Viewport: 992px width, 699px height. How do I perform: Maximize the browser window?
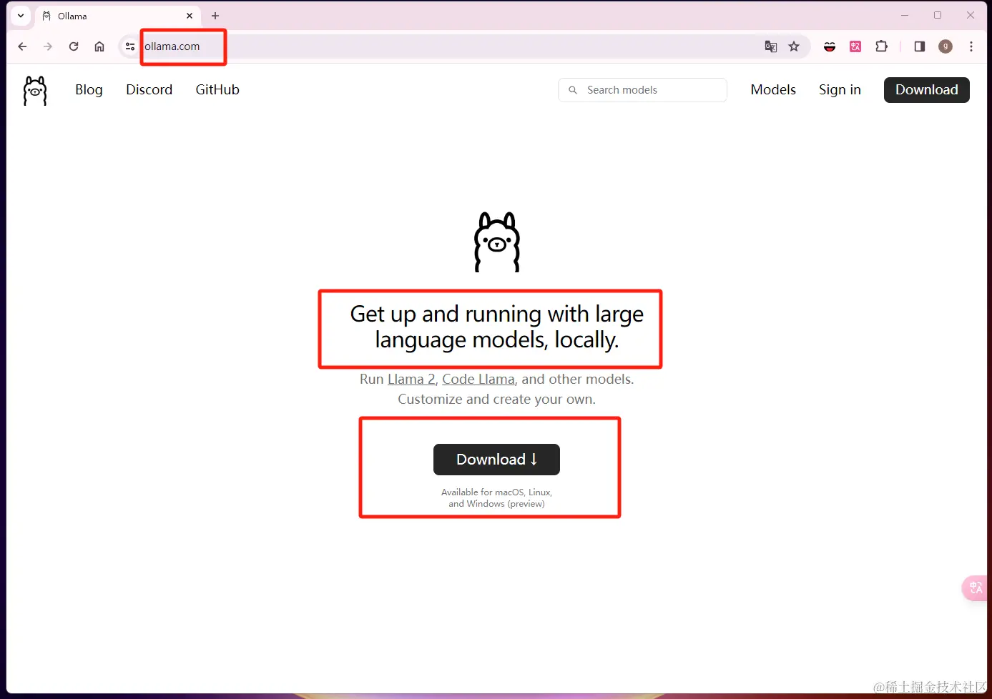pyautogui.click(x=938, y=15)
